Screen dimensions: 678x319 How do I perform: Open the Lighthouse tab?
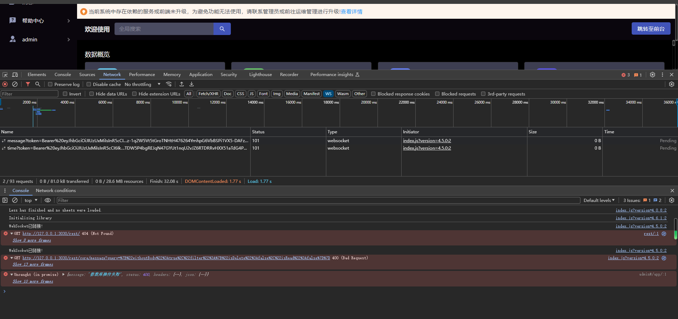261,75
